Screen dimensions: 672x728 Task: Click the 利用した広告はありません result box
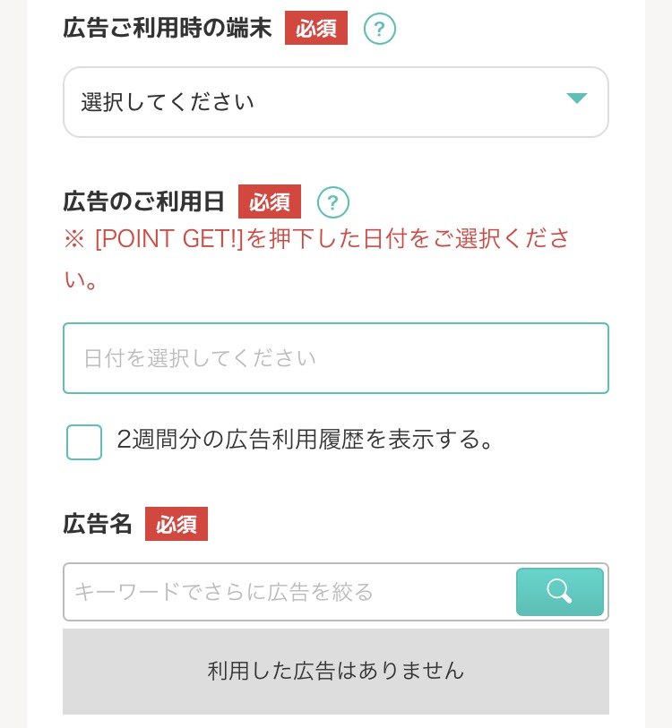click(x=335, y=671)
